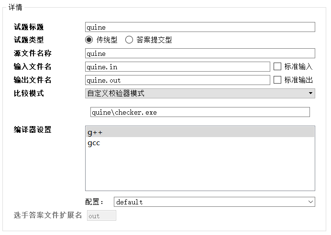
Task: Click the 标准输入 label text
Action: 298,66
